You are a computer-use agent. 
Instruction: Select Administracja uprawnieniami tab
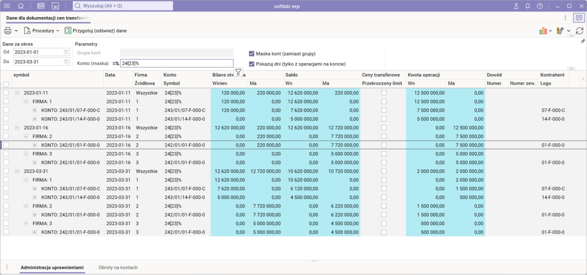coord(52,267)
